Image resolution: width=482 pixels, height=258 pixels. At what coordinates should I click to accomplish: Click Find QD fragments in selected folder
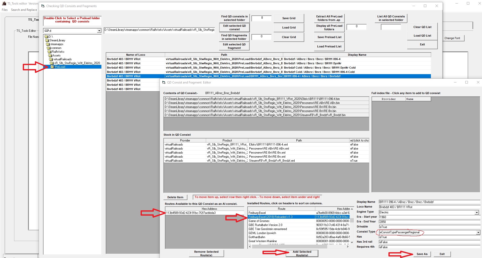[x=234, y=37]
